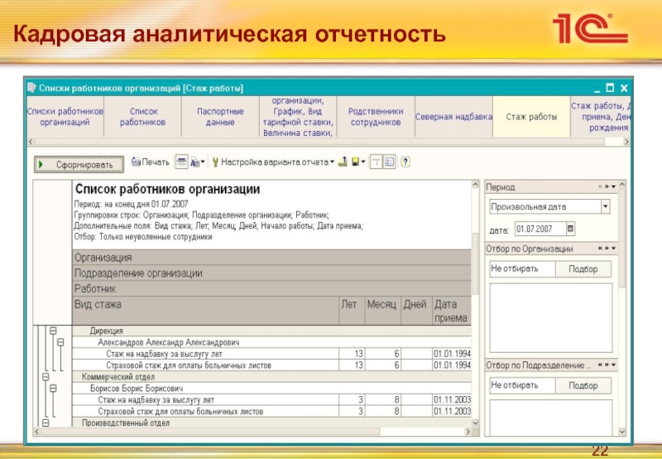Switch to the Паспортные данные tab

(x=220, y=117)
